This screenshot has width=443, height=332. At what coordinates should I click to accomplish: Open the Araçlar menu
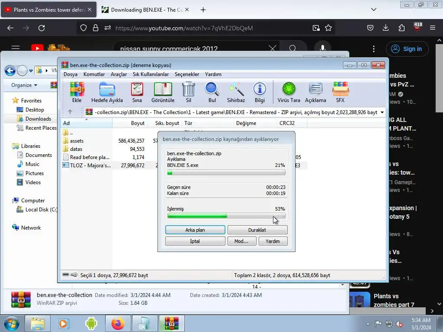pyautogui.click(x=119, y=74)
